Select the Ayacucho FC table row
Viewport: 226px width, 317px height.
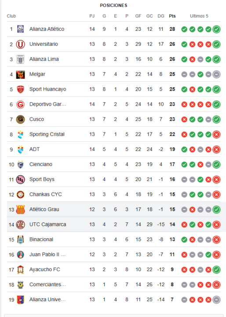pyautogui.click(x=114, y=269)
